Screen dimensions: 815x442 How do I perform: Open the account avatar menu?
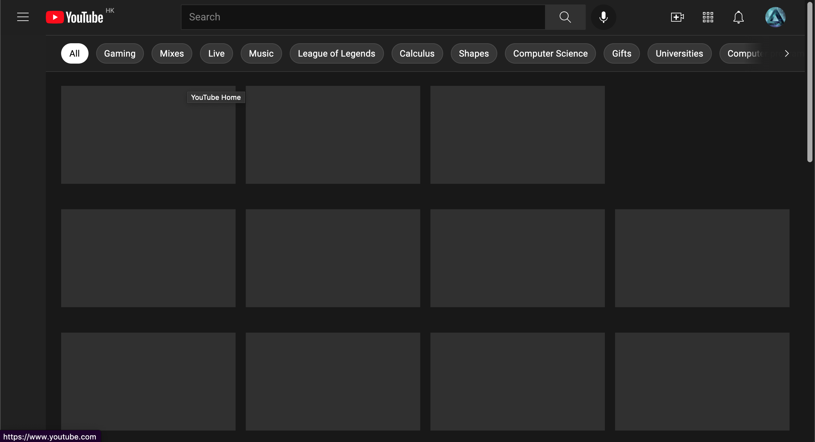(x=775, y=17)
